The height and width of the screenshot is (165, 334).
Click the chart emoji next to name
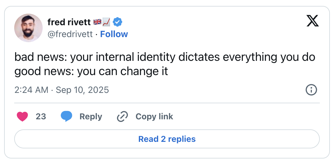(x=106, y=22)
